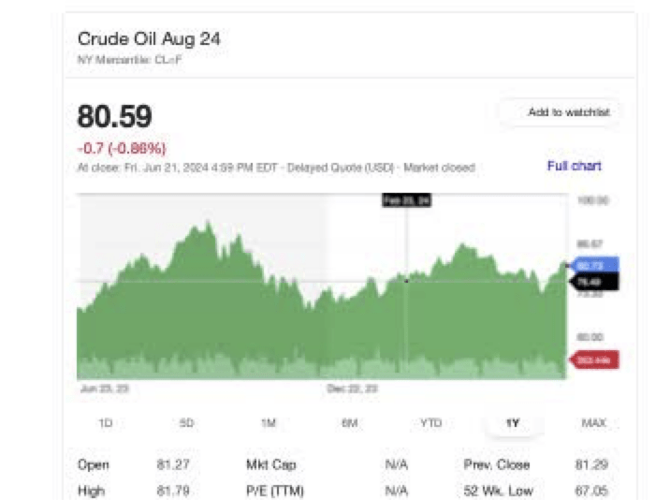Click the crosshair dot on chart
This screenshot has width=670, height=500.
(x=406, y=281)
